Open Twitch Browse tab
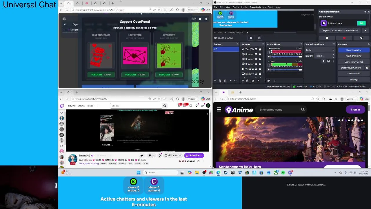This screenshot has width=371, height=209. click(81, 106)
